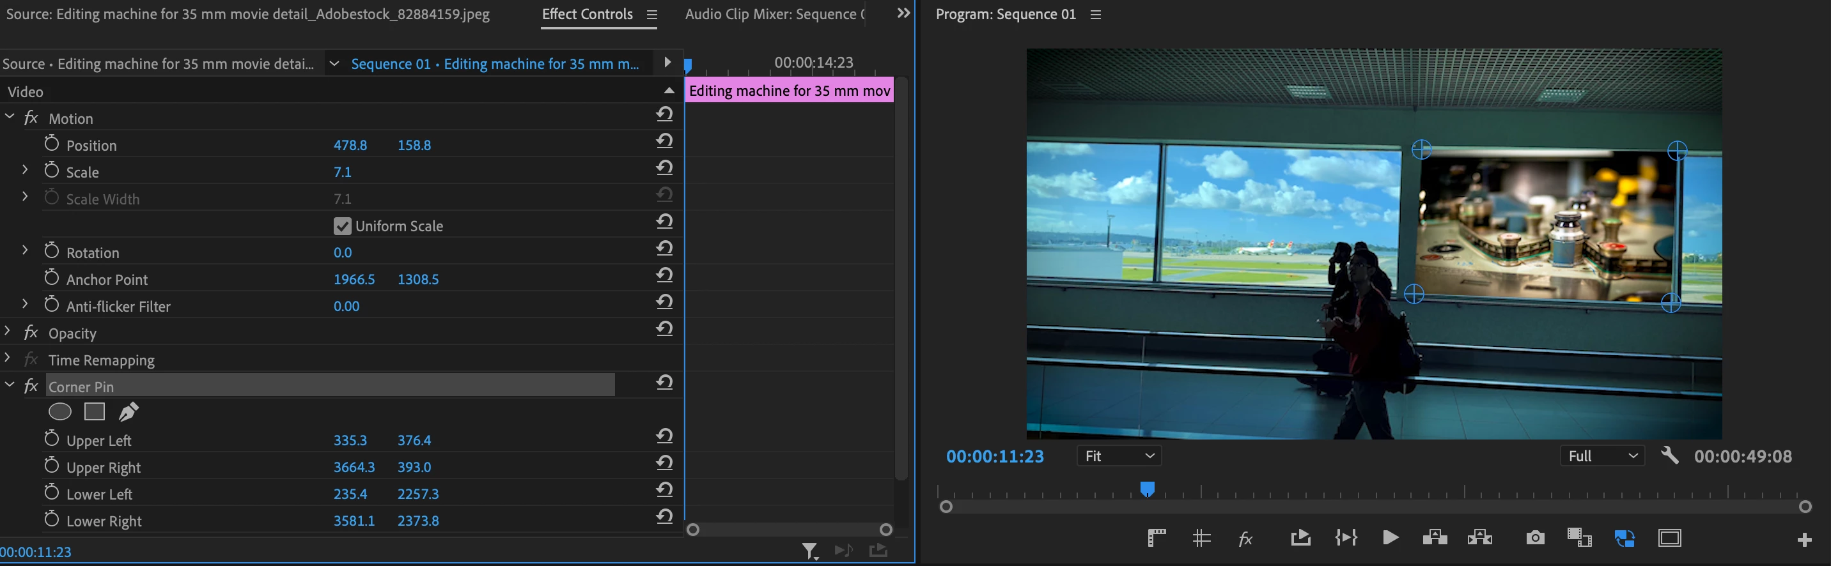
Task: Toggle animation stopwatch for Scale
Action: (51, 171)
